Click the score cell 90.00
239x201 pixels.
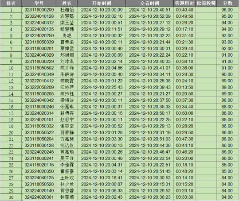point(227,74)
